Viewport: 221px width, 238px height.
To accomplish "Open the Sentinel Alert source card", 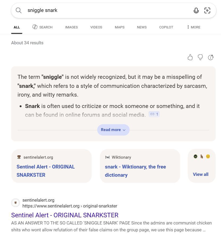I will point(52,166).
